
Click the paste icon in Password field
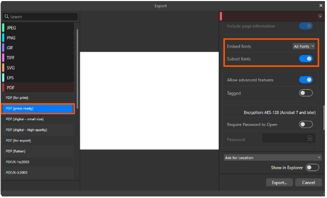click(x=310, y=138)
